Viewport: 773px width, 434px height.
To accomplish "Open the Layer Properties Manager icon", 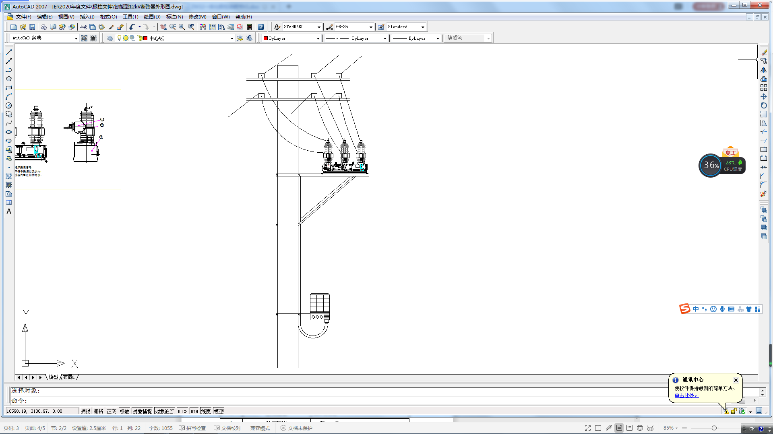I will [x=110, y=38].
